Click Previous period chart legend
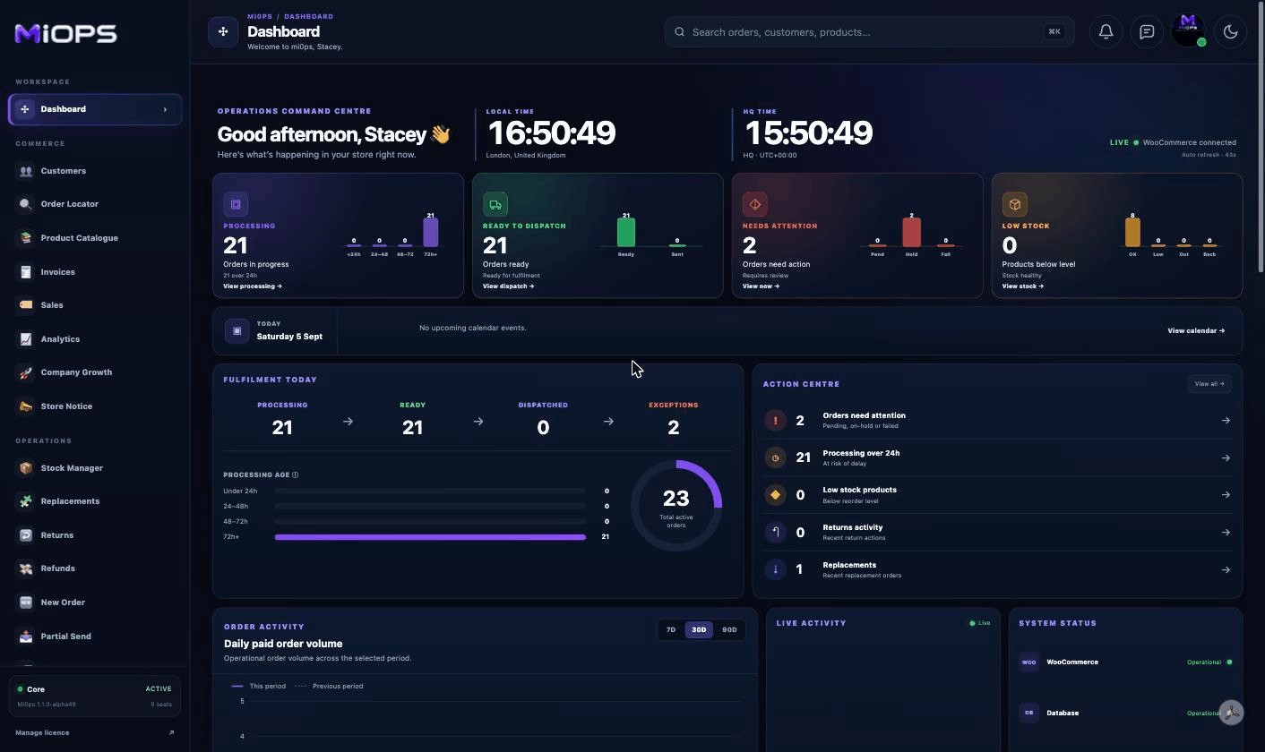This screenshot has width=1265, height=752. [x=329, y=687]
